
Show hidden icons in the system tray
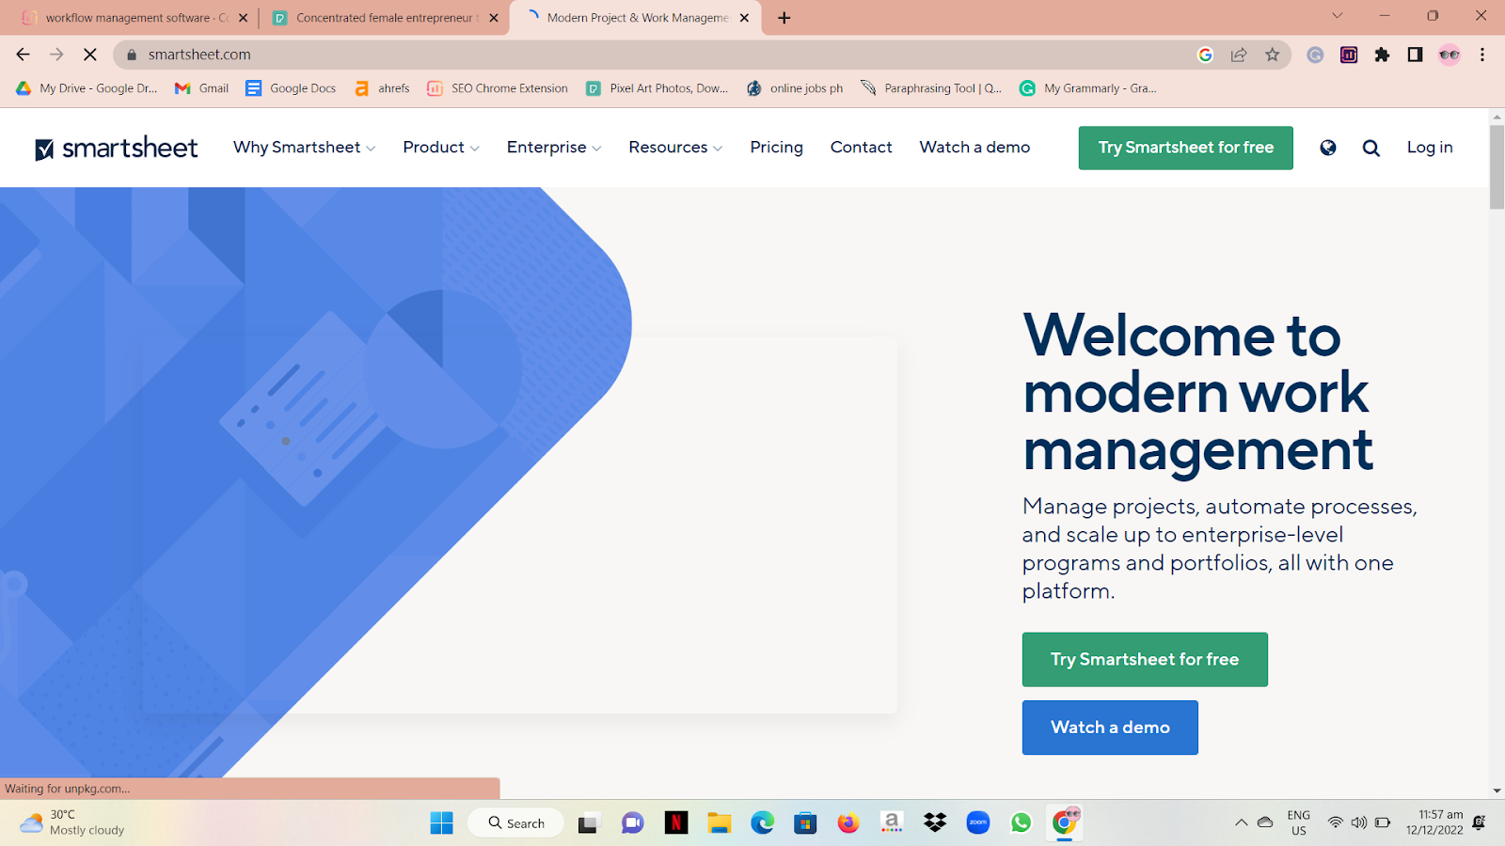(x=1242, y=822)
